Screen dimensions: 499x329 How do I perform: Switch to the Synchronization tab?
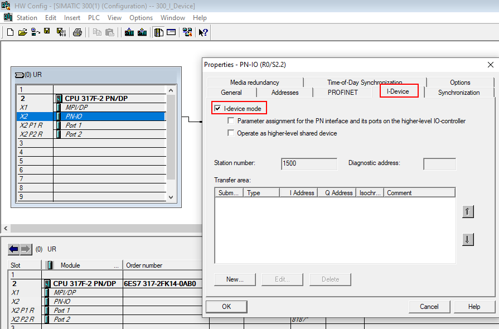point(459,93)
